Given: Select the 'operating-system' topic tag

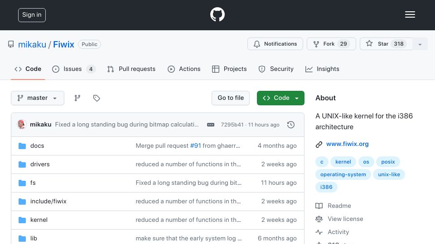Looking at the screenshot, I should pos(343,174).
